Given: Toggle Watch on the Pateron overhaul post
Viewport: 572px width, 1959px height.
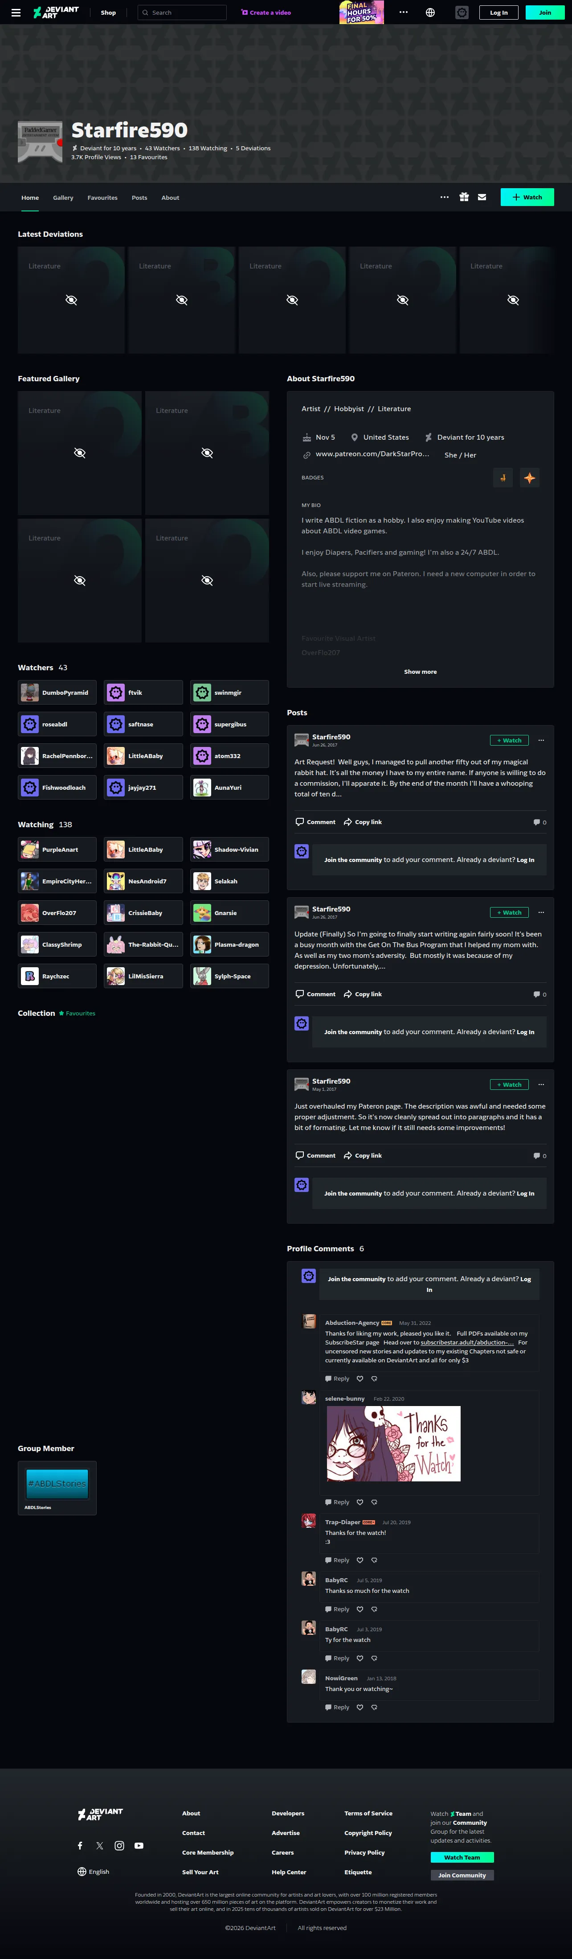Looking at the screenshot, I should coord(509,1085).
